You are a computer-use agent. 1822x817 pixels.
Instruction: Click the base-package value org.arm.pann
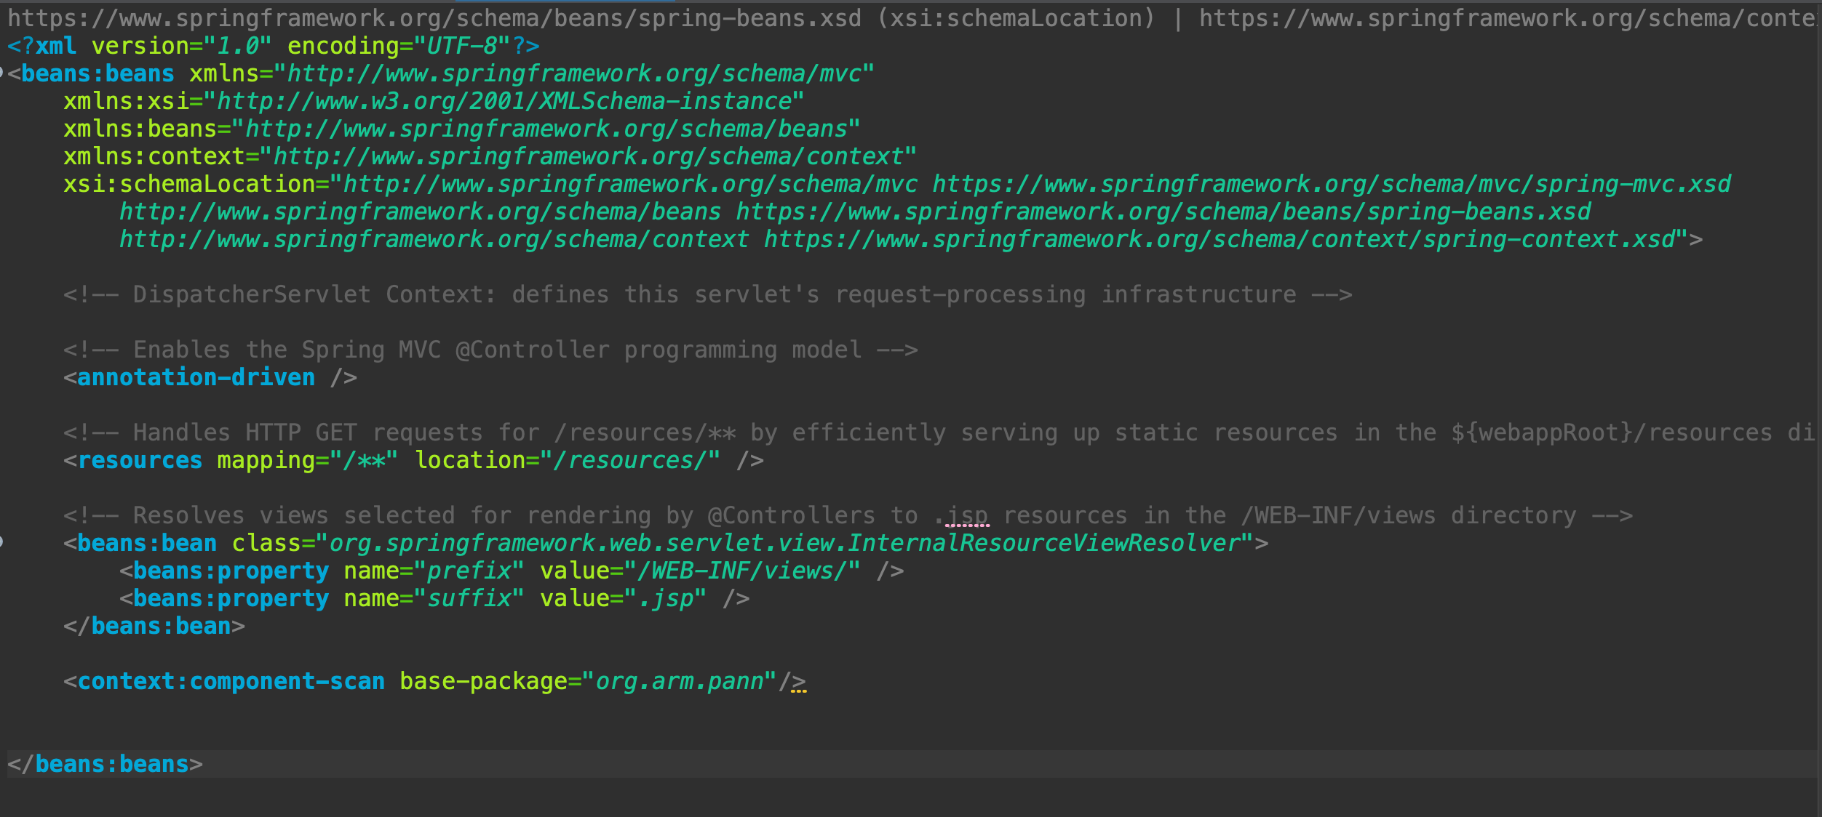pyautogui.click(x=679, y=682)
